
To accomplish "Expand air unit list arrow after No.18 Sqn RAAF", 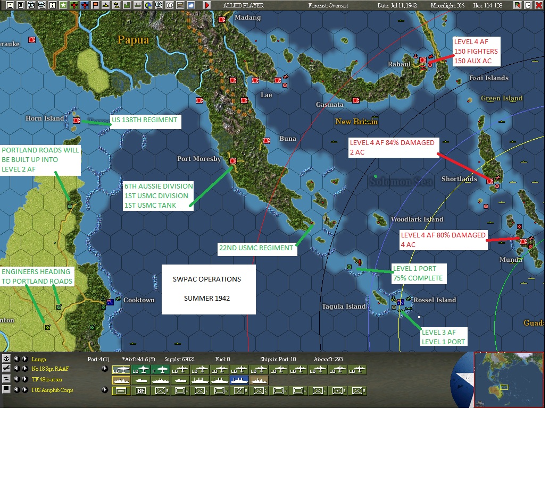I will [x=104, y=369].
